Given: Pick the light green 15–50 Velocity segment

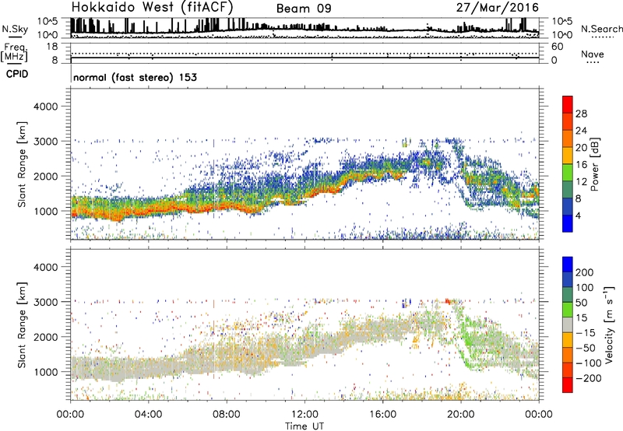Looking at the screenshot, I should [568, 310].
